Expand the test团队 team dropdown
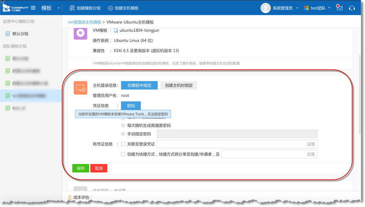The width and height of the screenshot is (365, 207). coord(329,8)
